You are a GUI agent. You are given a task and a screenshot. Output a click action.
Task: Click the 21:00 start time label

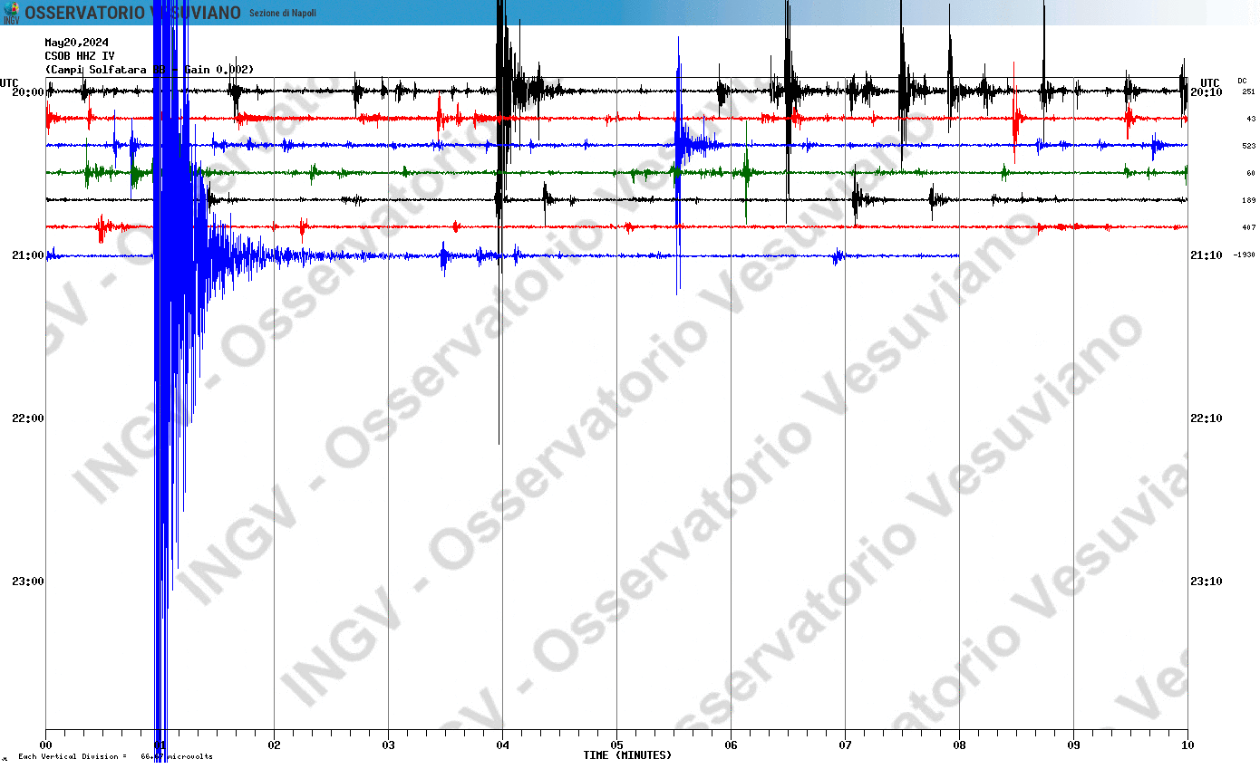tap(27, 255)
